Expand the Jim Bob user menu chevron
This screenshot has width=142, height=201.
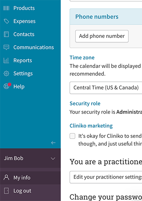(x=53, y=159)
